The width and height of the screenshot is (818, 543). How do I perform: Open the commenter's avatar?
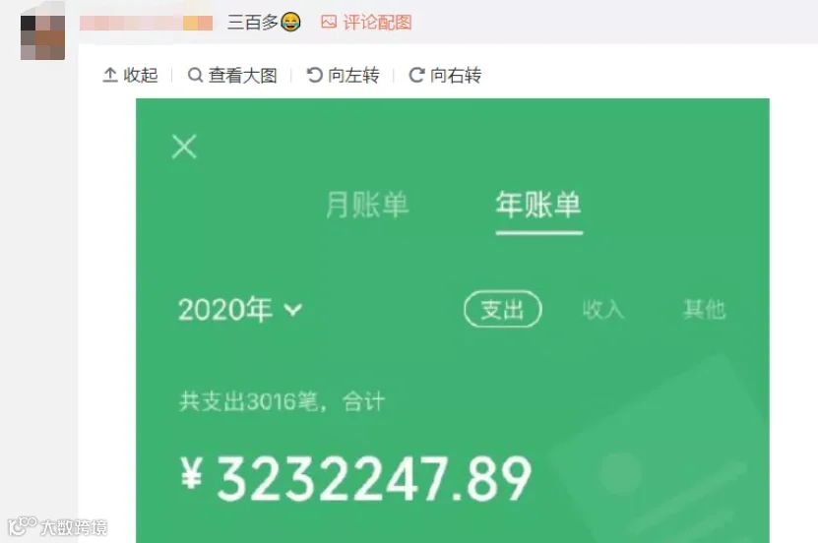click(42, 37)
